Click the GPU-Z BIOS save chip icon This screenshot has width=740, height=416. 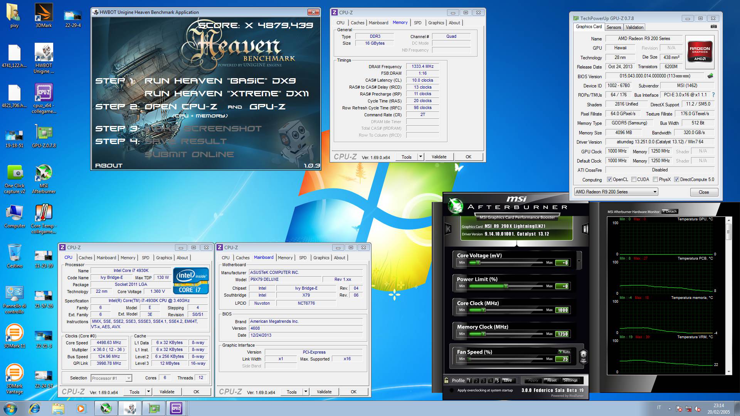(710, 76)
